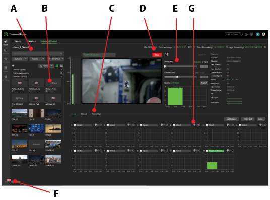Click the share icon next to the Stop button
270x200 pixels.
click(x=166, y=55)
